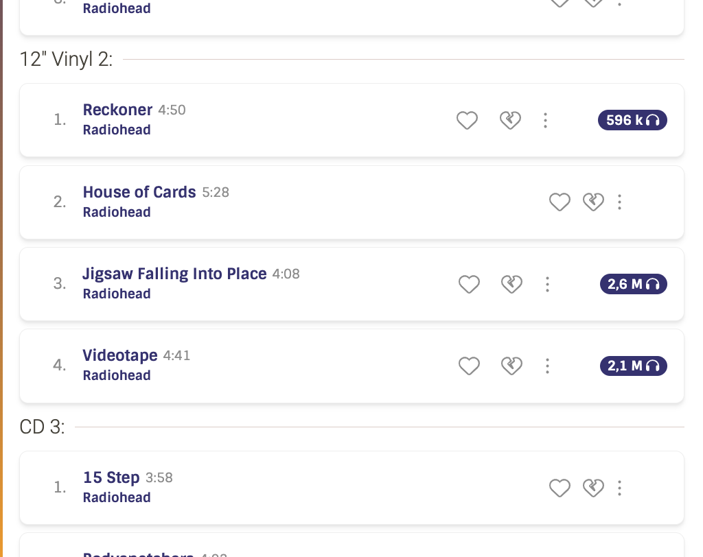
Task: Click the broken heart on 15 Step
Action: click(x=593, y=488)
